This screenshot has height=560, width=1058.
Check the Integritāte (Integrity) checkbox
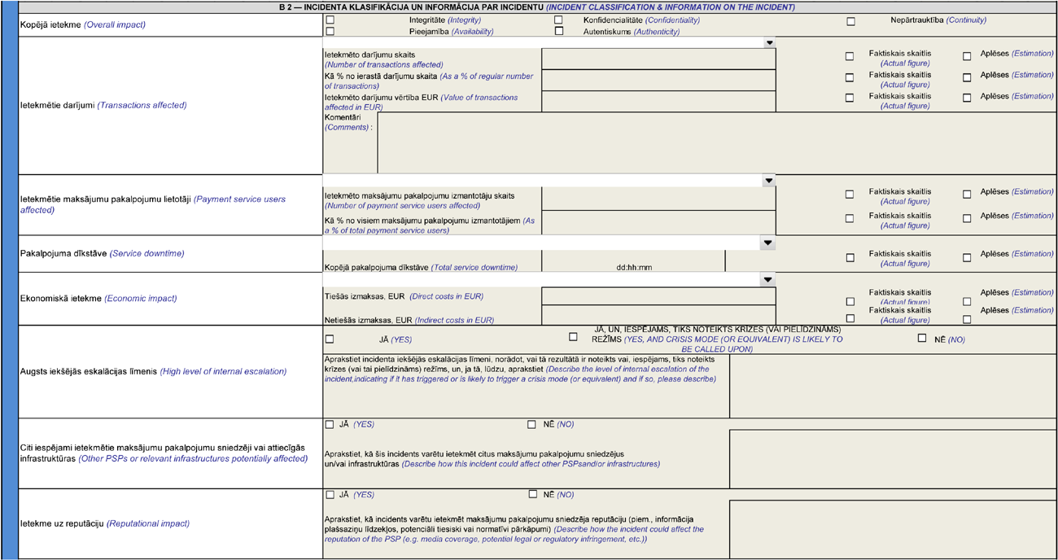[x=330, y=20]
